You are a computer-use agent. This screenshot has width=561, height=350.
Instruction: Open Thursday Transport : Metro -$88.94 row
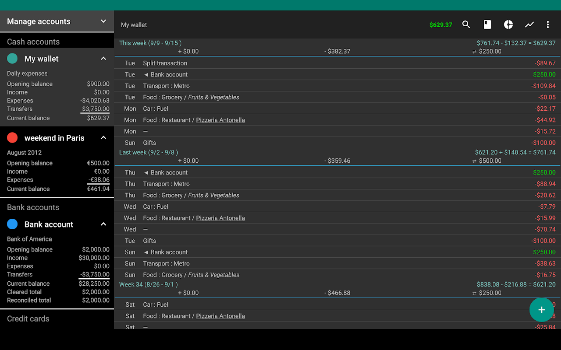tap(337, 184)
